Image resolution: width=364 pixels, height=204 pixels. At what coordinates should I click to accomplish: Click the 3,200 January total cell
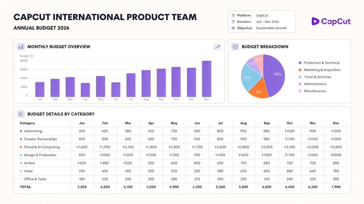82,187
